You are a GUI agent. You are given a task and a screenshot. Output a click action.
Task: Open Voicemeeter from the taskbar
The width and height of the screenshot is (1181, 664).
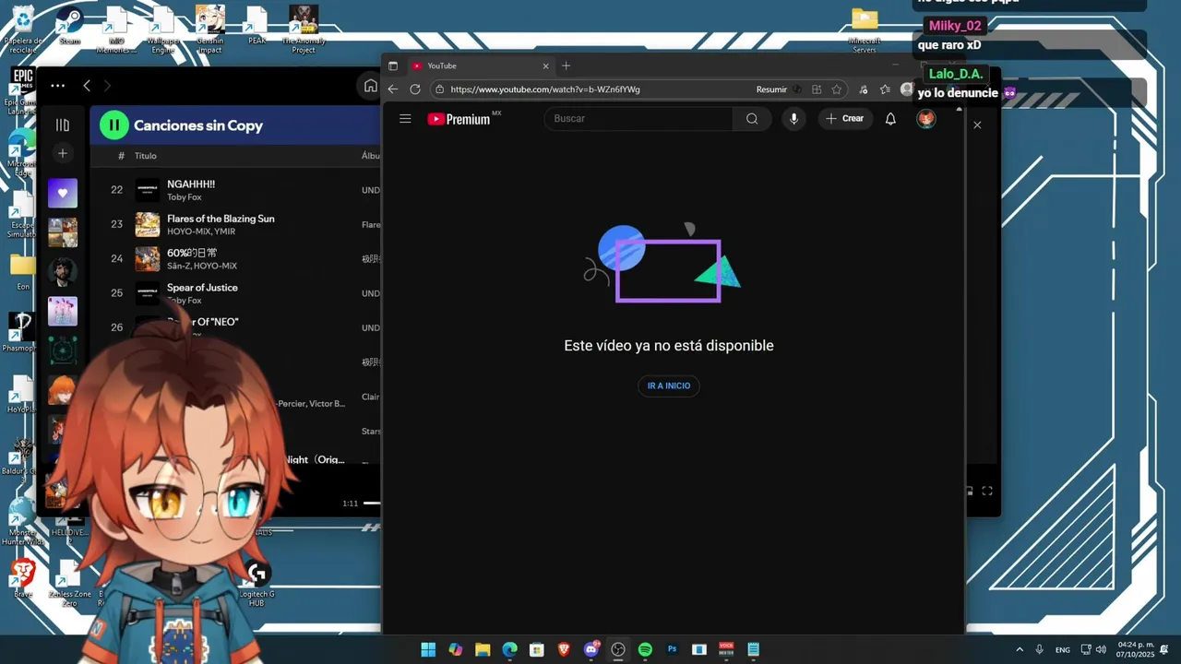(x=726, y=649)
